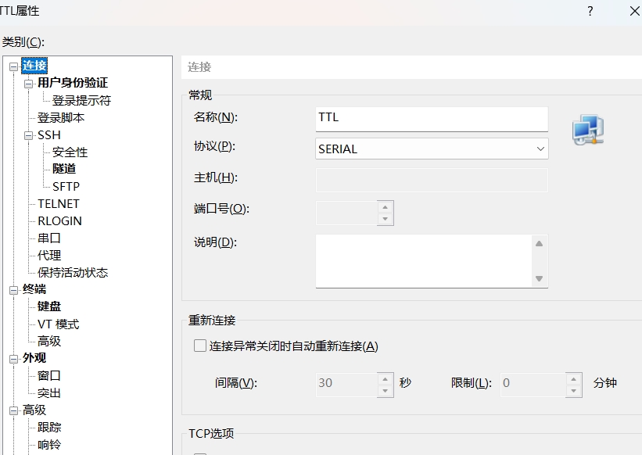Select 登录脚本 tree item
This screenshot has width=642, height=455.
[x=61, y=118]
